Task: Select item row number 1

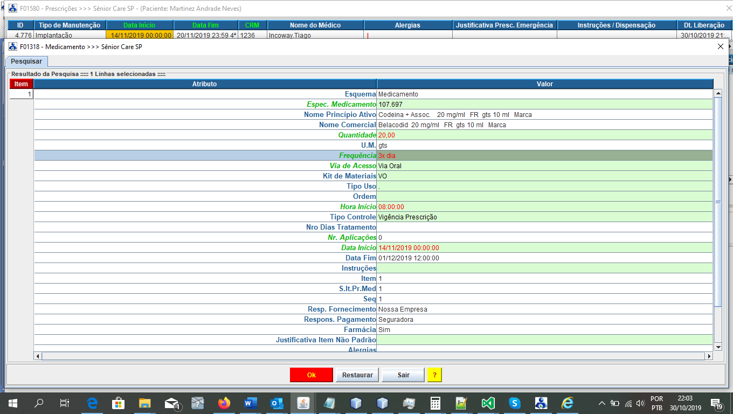Action: pos(22,94)
